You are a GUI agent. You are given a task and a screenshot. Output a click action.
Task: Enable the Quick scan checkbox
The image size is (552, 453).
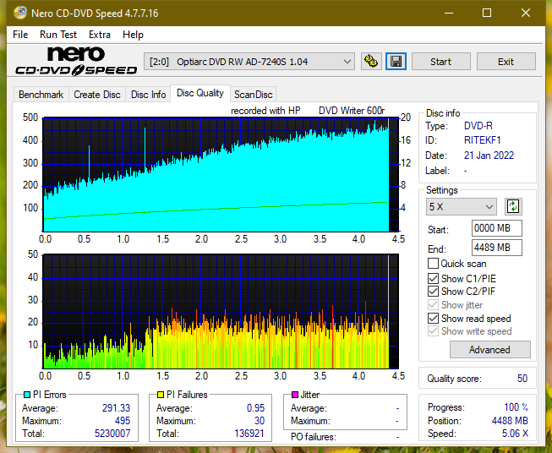433,264
